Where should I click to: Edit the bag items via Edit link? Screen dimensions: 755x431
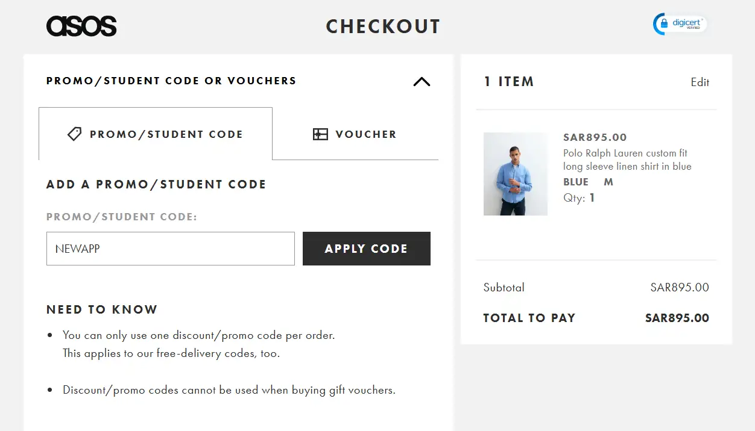tap(700, 82)
